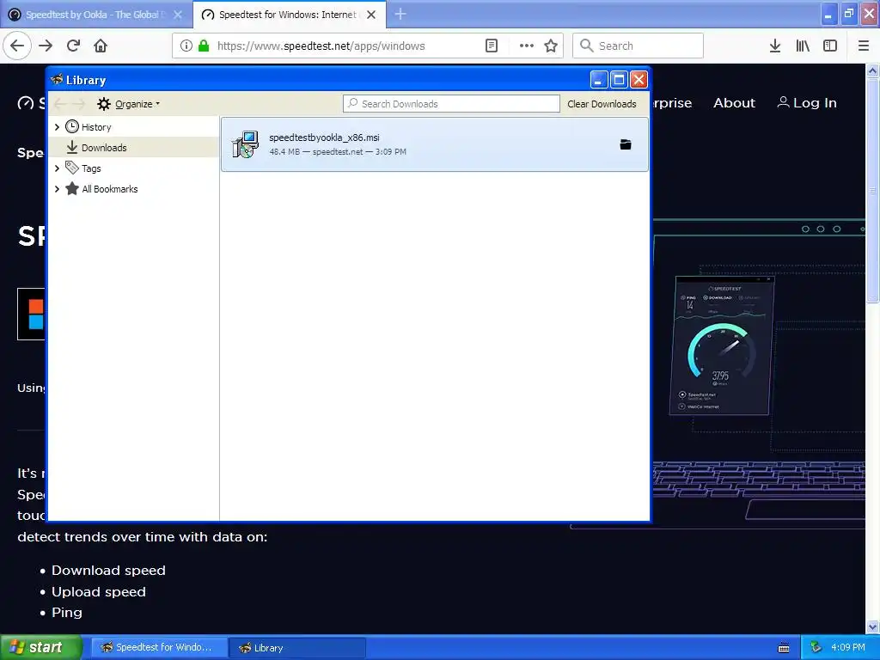The image size is (880, 660).
Task: Select Downloads in Library sidebar
Action: (133, 148)
